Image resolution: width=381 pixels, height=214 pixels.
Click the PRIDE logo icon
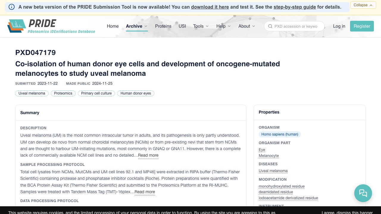coord(17,26)
